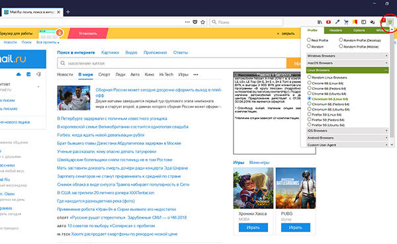Open the Мини-игры link
This screenshot has height=244, width=397.
259,163
